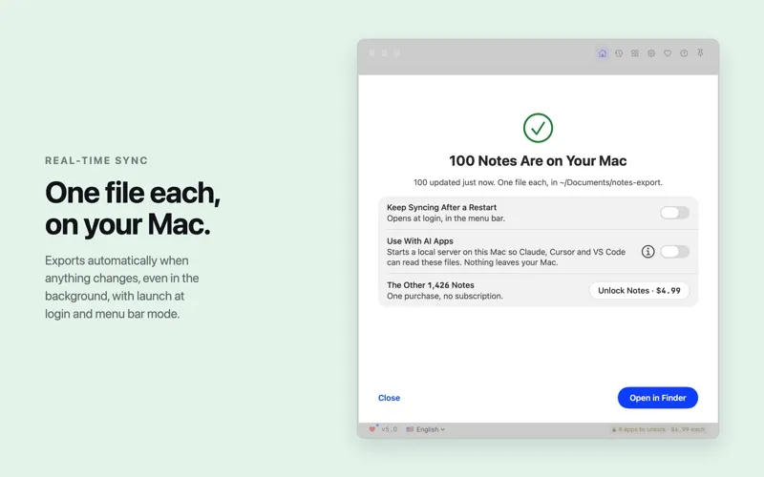The width and height of the screenshot is (764, 477).
Task: Click the info icon beside AI Apps
Action: [647, 252]
